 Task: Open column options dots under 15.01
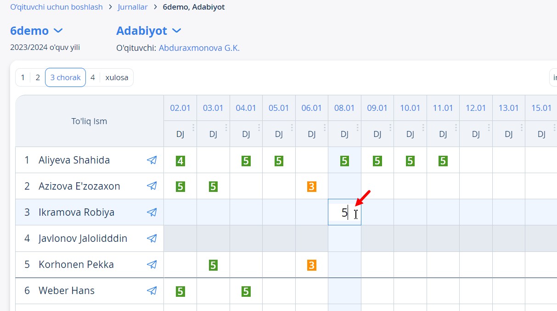pyautogui.click(x=555, y=127)
